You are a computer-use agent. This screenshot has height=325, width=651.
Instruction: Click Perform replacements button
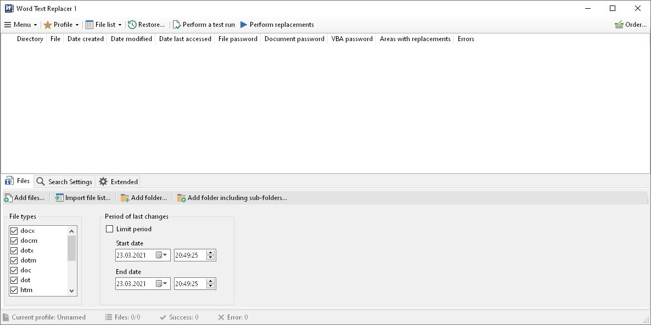point(277,25)
